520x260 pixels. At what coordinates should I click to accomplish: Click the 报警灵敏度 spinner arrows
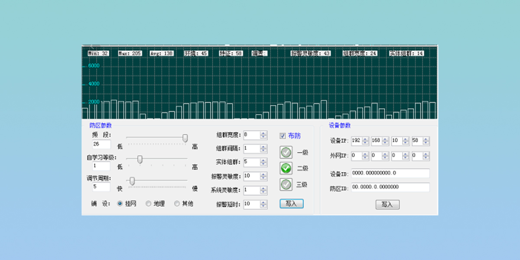[263, 176]
